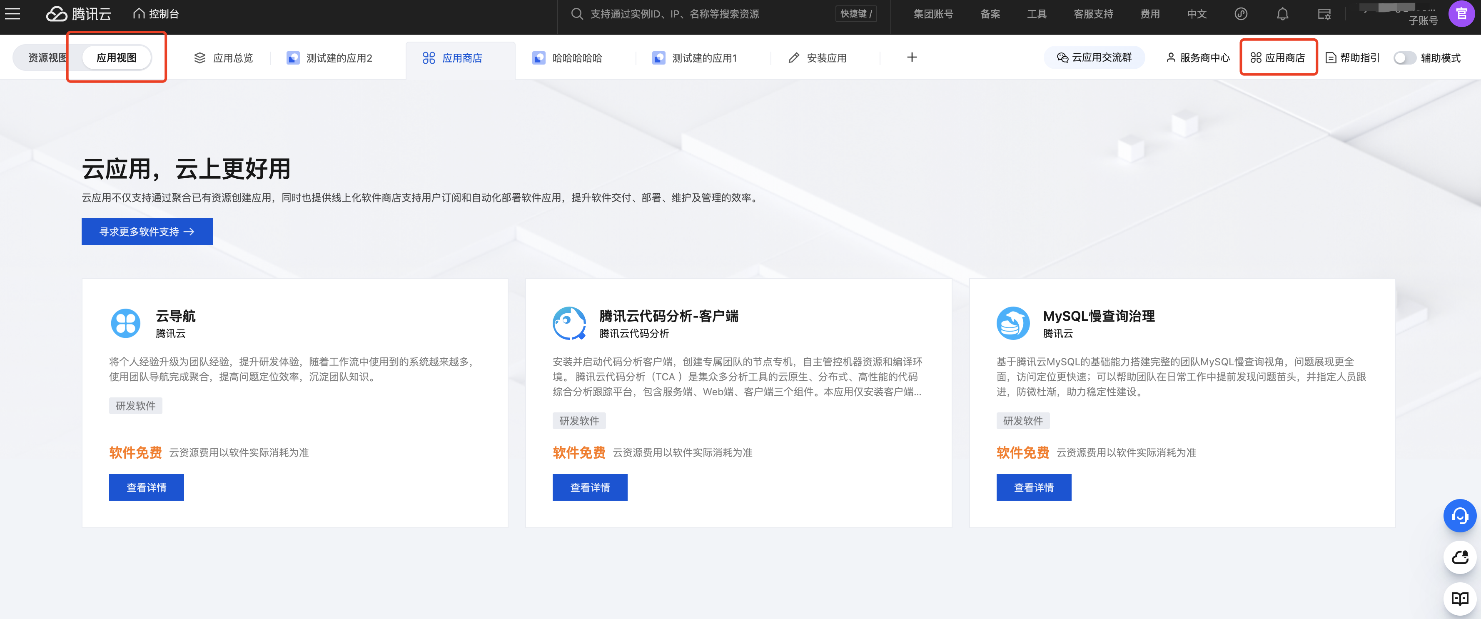This screenshot has width=1481, height=619.
Task: Click the 云导航 app icon
Action: (125, 323)
